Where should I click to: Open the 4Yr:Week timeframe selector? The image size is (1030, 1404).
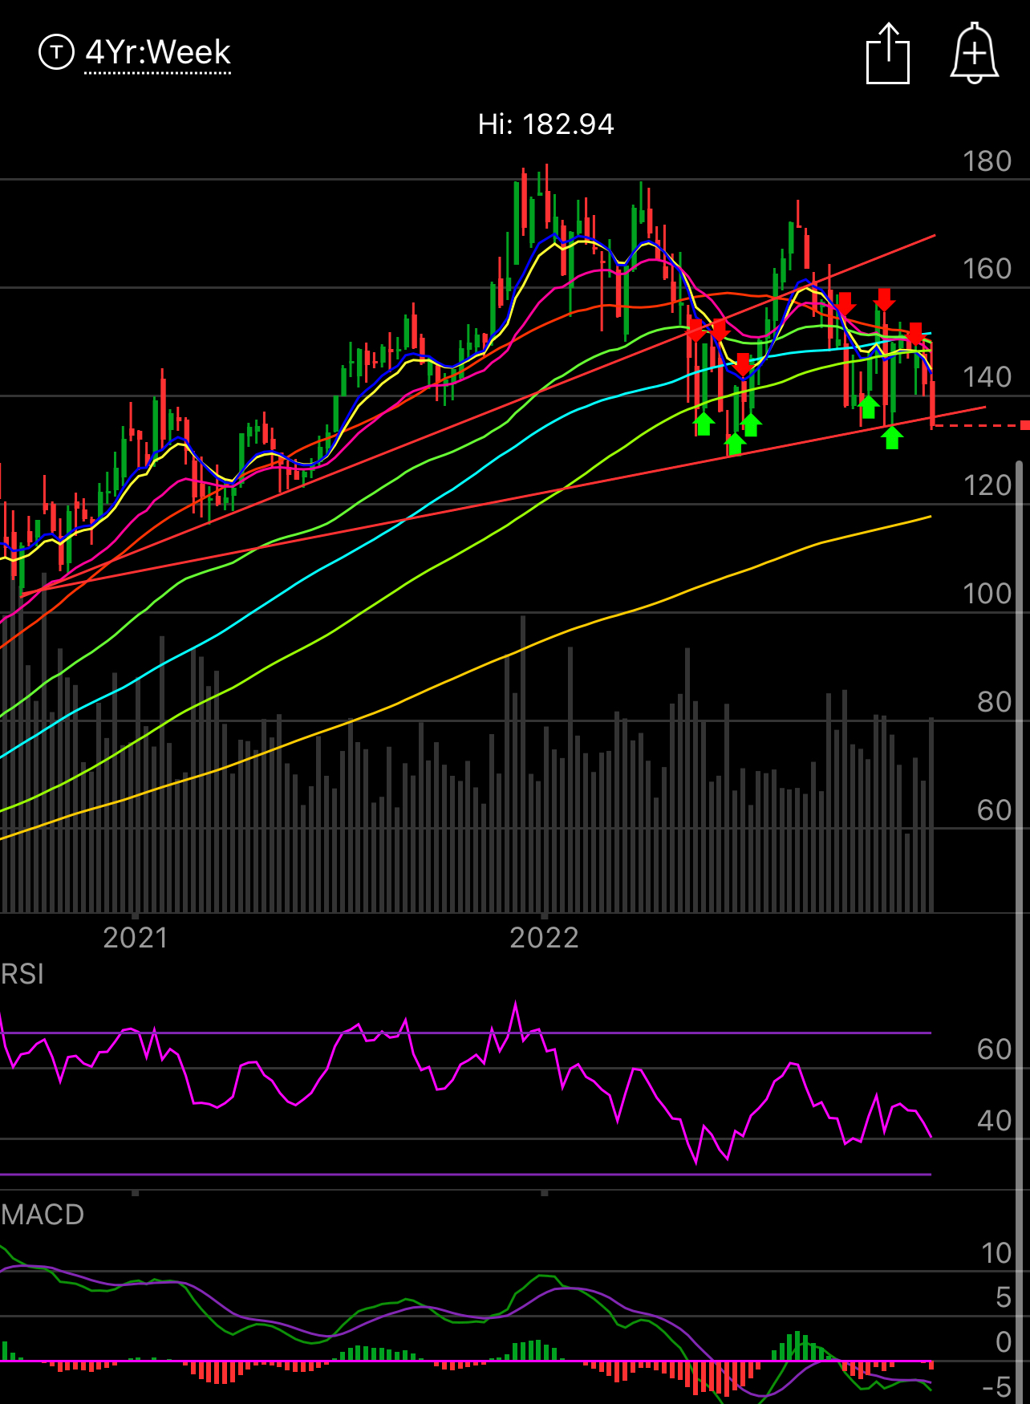point(158,53)
